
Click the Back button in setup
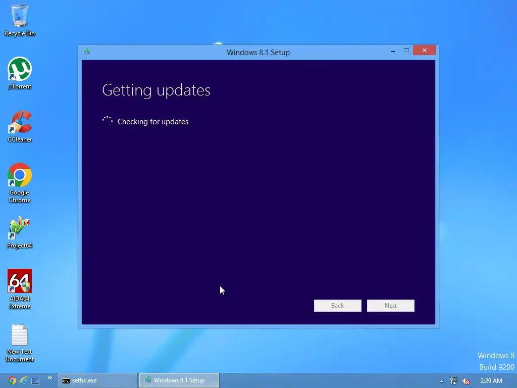tap(337, 306)
